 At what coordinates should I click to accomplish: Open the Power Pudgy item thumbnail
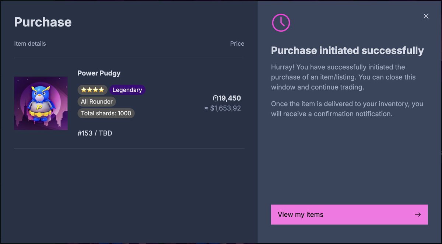pos(41,103)
